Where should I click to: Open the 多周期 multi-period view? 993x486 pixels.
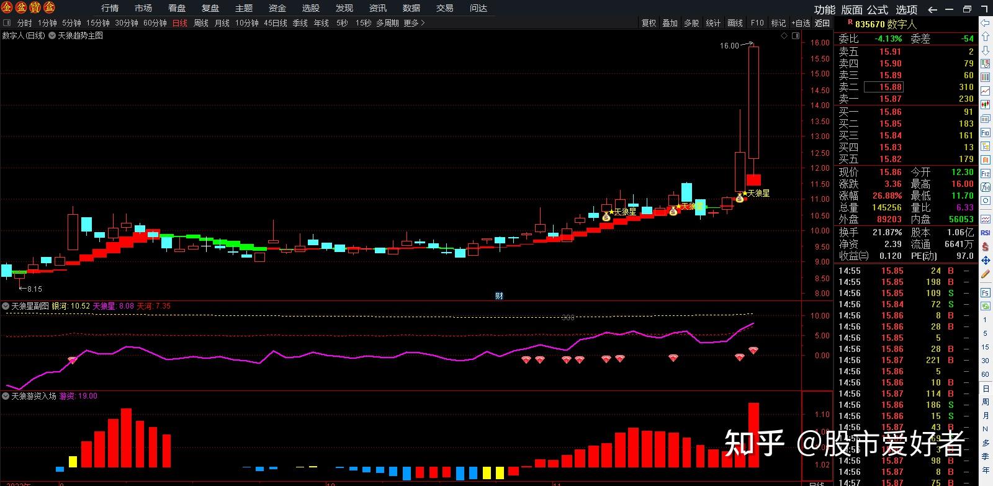387,23
